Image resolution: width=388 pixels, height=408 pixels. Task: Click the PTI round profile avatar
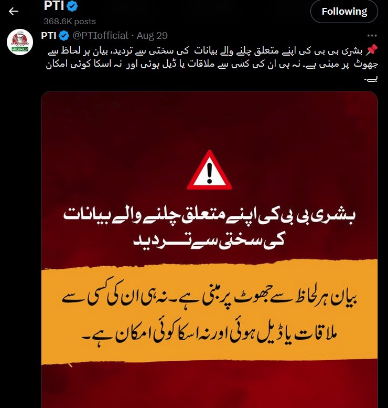click(20, 42)
